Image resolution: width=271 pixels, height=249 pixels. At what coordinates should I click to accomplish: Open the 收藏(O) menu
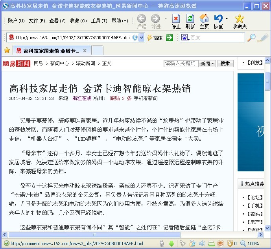78,21
